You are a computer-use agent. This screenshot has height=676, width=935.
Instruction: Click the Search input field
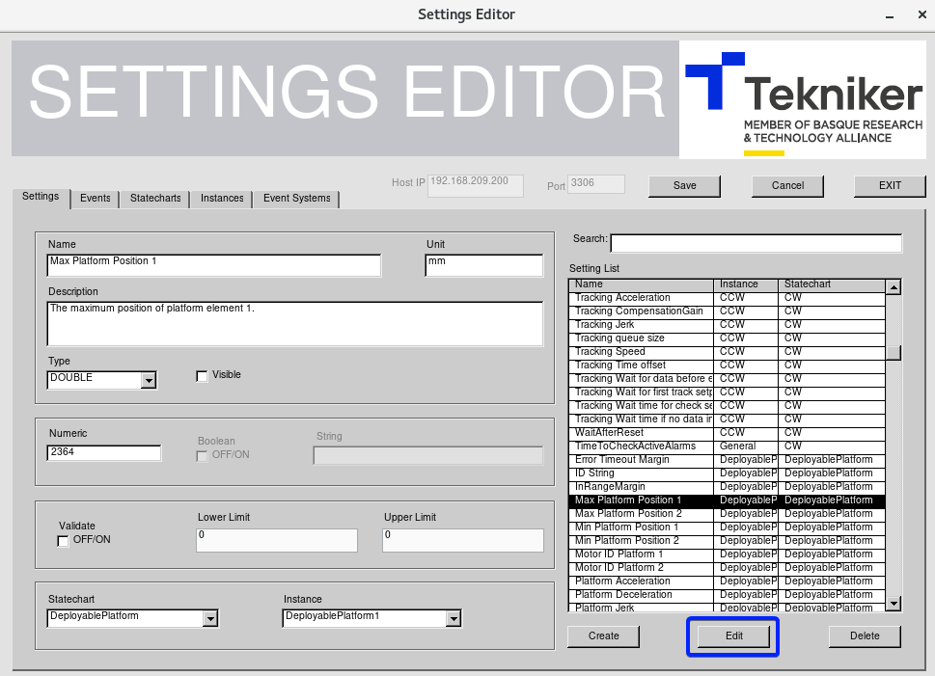[x=756, y=243]
